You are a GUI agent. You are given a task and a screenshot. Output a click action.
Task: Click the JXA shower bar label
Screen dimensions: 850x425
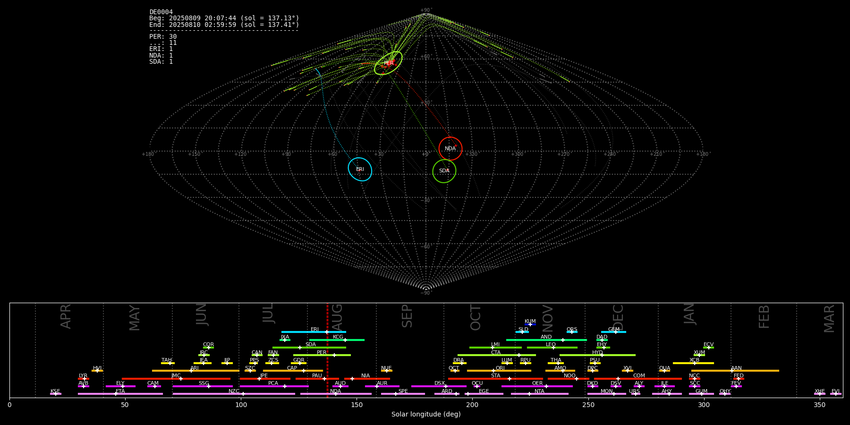(x=285, y=337)
